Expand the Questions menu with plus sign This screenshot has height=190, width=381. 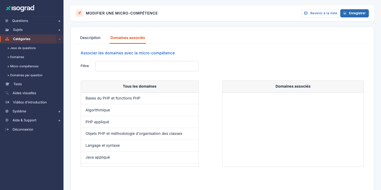pos(60,21)
